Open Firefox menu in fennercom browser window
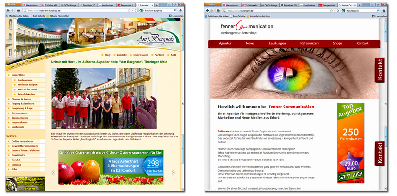Image resolution: width=397 pixels, height=196 pixels. pyautogui.click(x=212, y=4)
